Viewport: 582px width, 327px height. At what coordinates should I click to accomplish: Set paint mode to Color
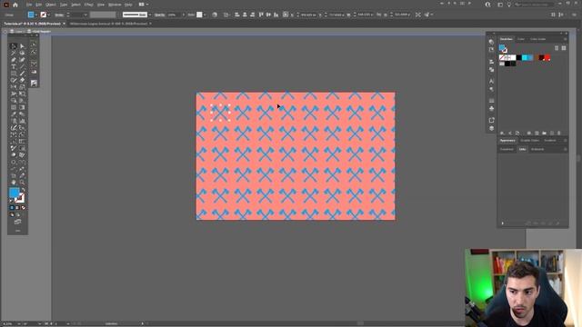12,208
